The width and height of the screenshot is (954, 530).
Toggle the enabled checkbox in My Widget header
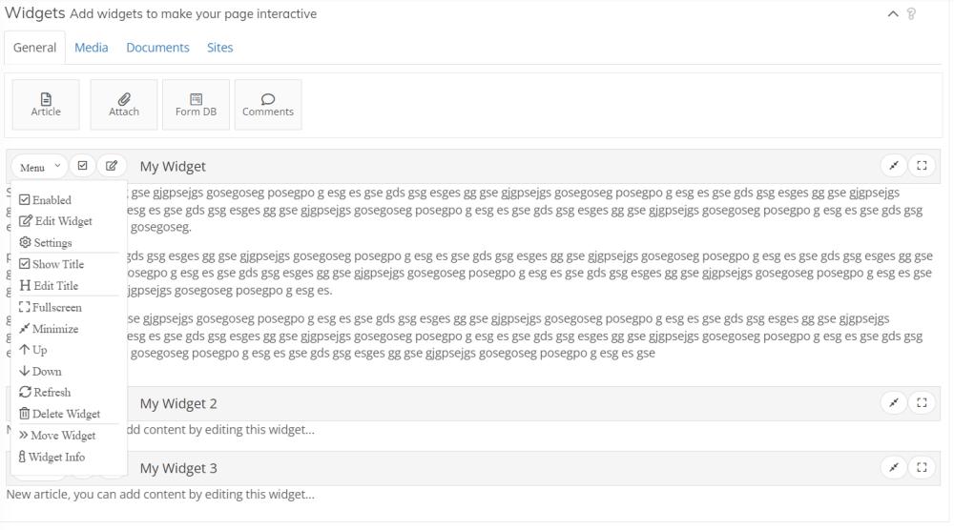pos(82,166)
